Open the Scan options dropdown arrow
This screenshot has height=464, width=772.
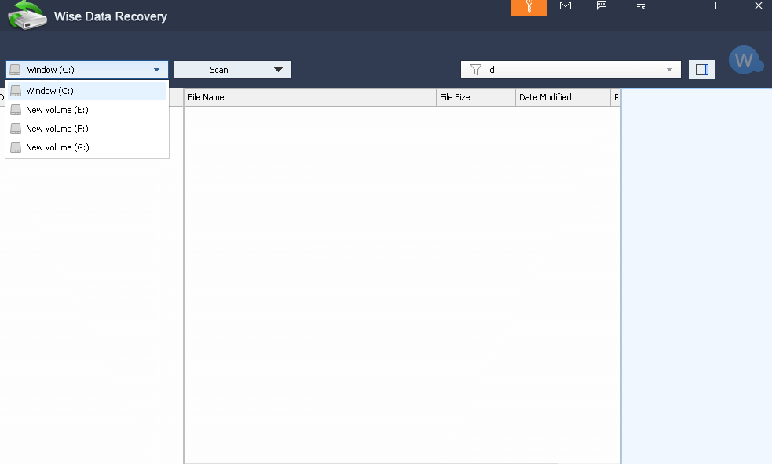click(278, 70)
